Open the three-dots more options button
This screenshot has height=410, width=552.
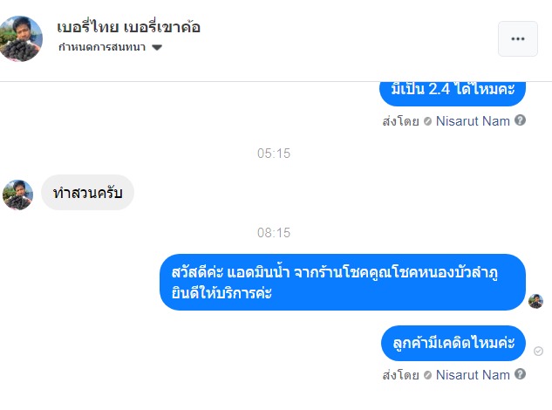[x=518, y=38]
